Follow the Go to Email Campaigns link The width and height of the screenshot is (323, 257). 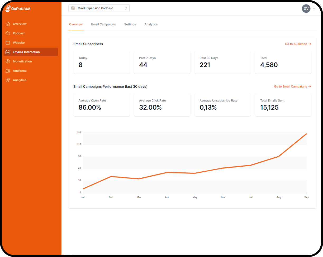pyautogui.click(x=292, y=86)
